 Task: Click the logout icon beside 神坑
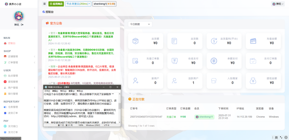pos(22,25)
